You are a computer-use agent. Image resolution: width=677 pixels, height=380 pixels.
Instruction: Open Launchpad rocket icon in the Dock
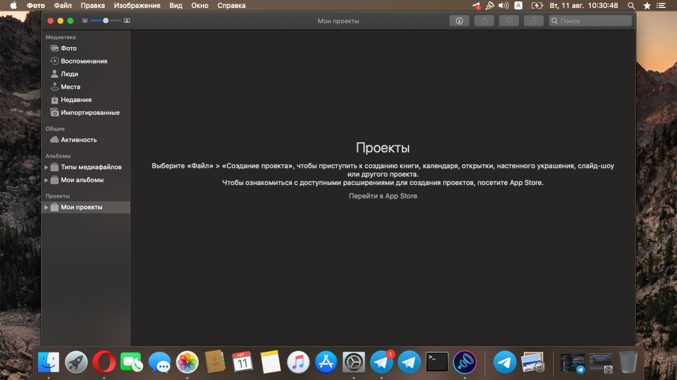(x=76, y=363)
